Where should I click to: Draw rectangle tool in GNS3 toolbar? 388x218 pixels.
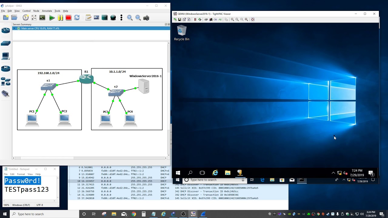coord(105,18)
